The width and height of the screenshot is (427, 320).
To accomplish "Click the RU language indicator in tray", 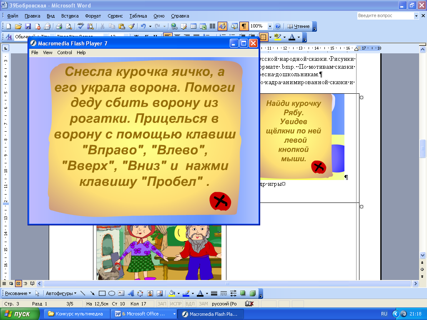I will (x=384, y=314).
